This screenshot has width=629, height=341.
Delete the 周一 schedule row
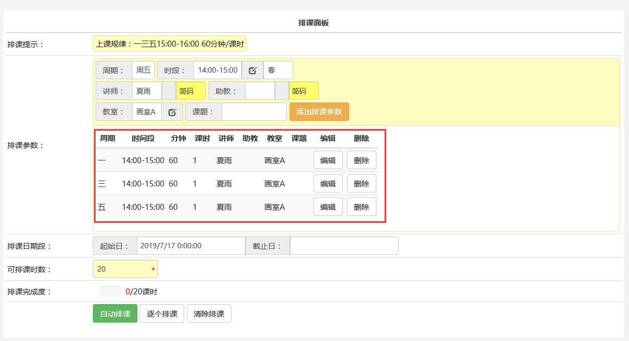(362, 160)
